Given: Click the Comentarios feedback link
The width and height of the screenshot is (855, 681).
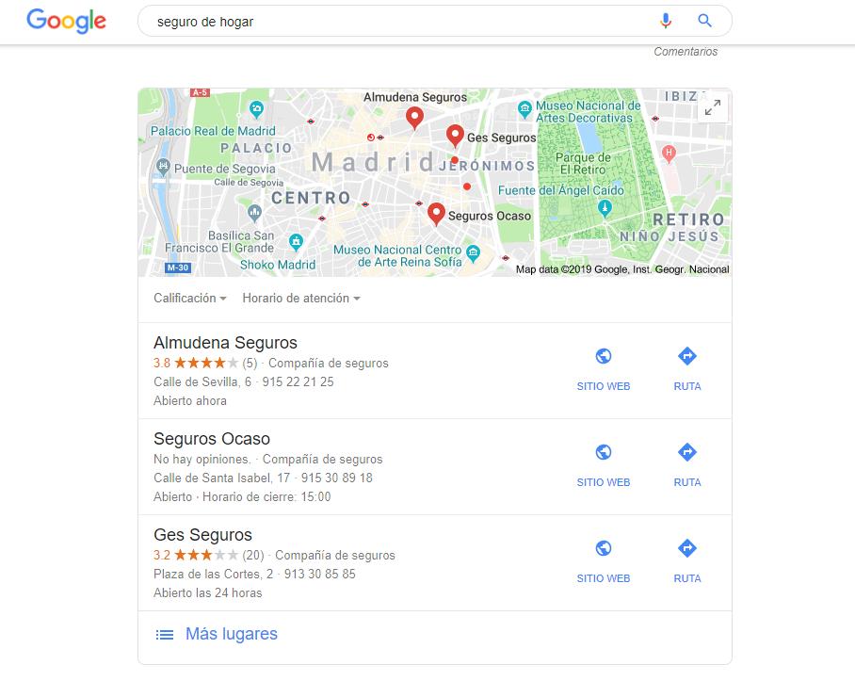Looking at the screenshot, I should 686,51.
